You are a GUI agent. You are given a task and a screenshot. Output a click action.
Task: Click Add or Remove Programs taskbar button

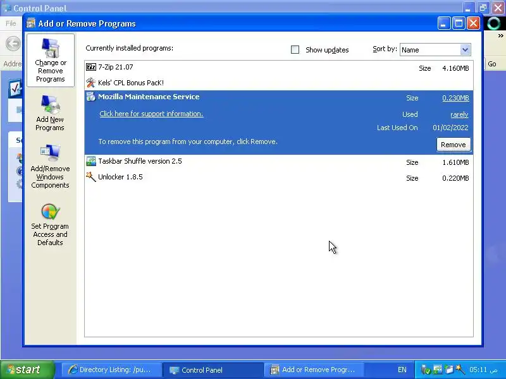coord(314,370)
